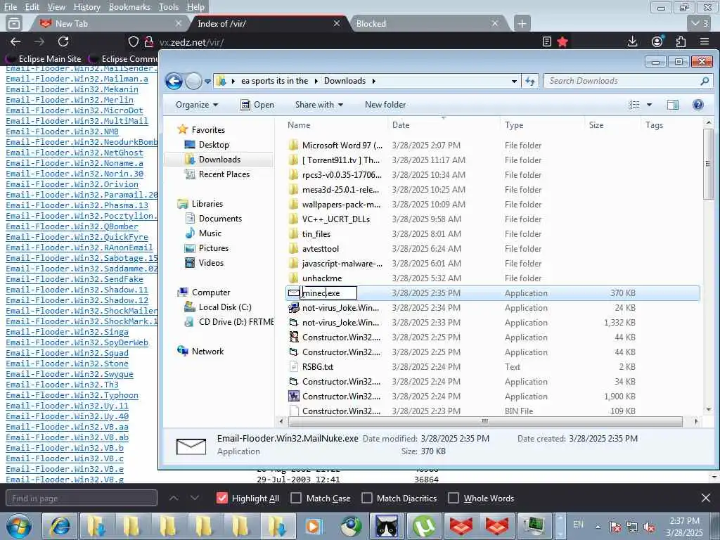Open uTorrent from the taskbar
Screen dimensions: 720x540
(424, 526)
